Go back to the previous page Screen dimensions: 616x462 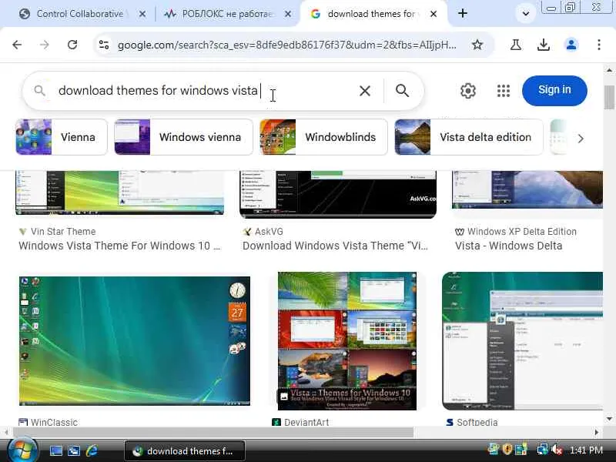click(17, 45)
